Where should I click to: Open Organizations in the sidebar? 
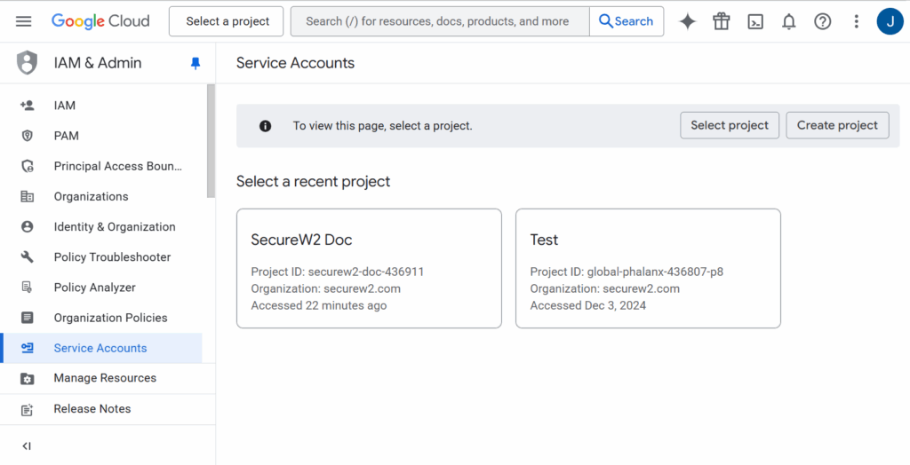pyautogui.click(x=101, y=196)
